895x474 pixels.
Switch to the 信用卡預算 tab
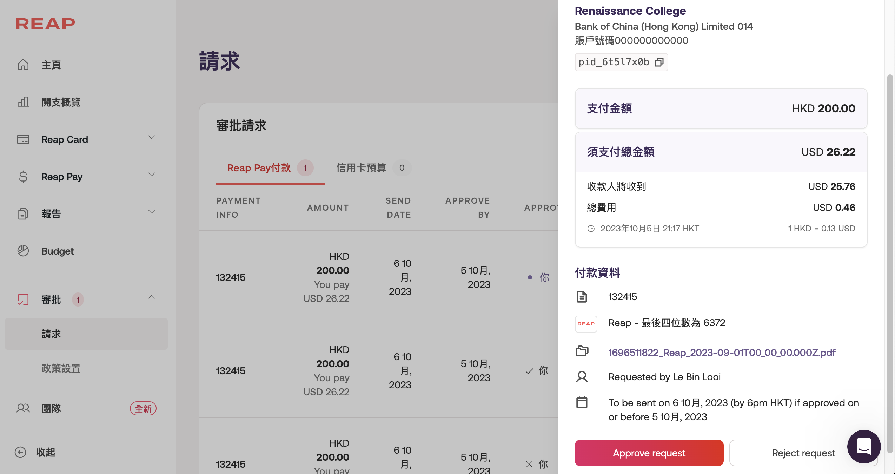pyautogui.click(x=361, y=168)
